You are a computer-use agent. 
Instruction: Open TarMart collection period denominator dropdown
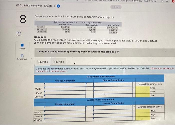[113, 115]
